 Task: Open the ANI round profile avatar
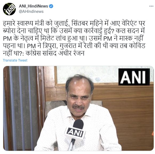click(9, 9)
